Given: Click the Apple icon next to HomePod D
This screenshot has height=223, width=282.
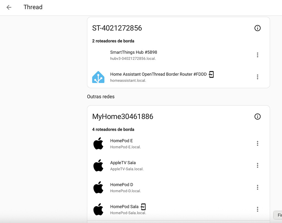Looking at the screenshot, I should pos(98,187).
